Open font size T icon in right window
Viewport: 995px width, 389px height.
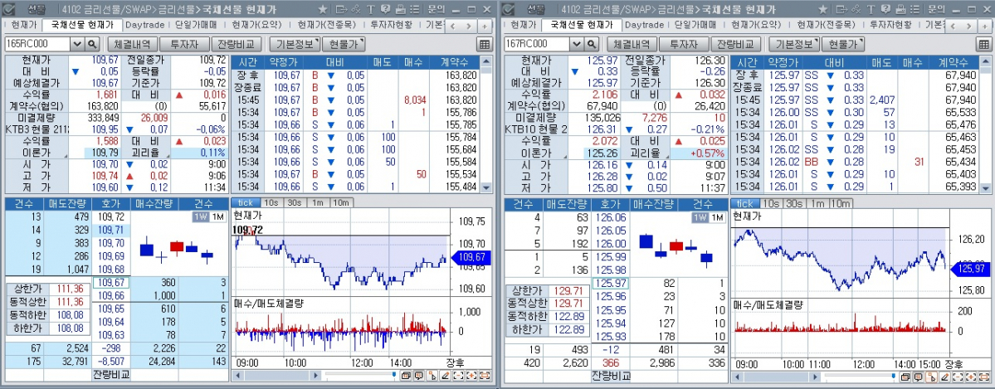tap(871, 9)
